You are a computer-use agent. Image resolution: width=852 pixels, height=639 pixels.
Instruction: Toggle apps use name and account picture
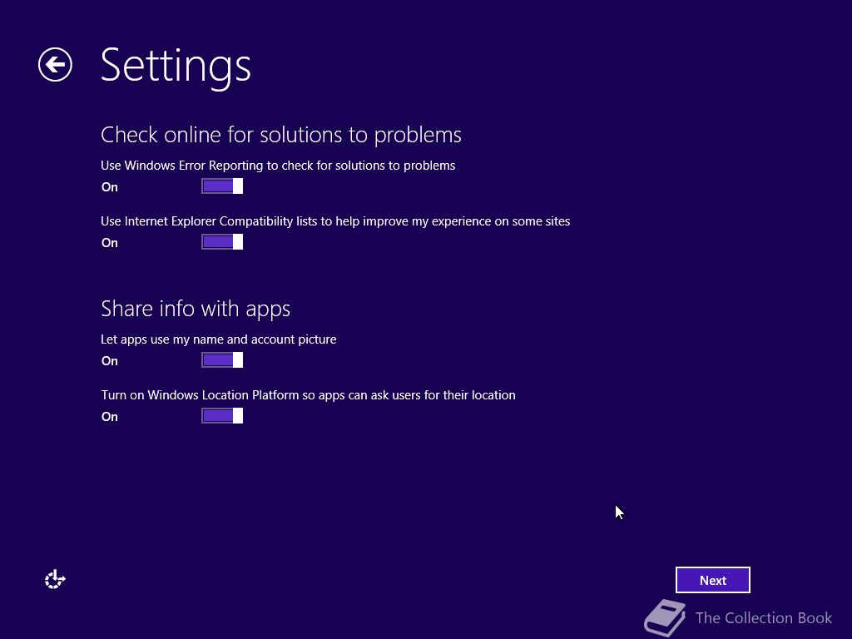click(222, 360)
